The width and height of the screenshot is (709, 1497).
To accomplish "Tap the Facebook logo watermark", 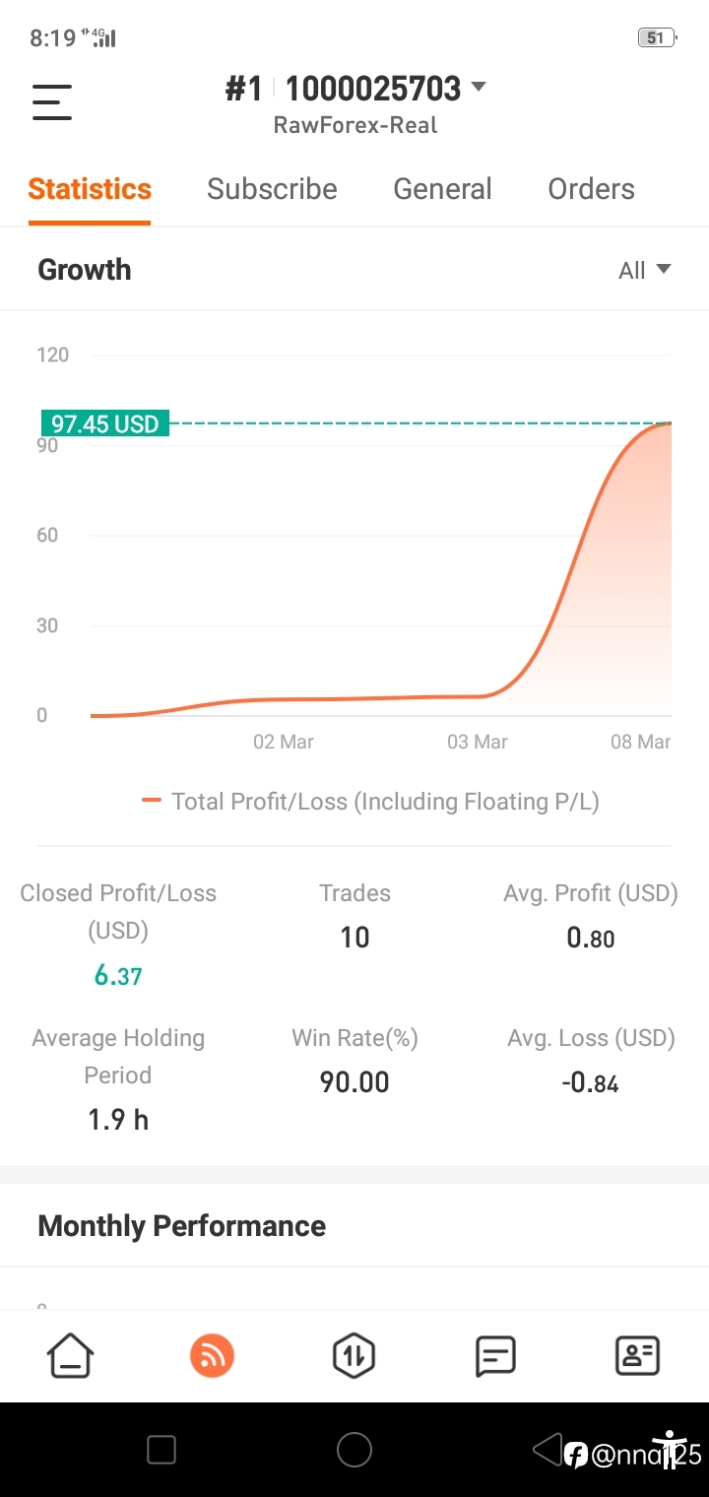I will pyautogui.click(x=576, y=1455).
